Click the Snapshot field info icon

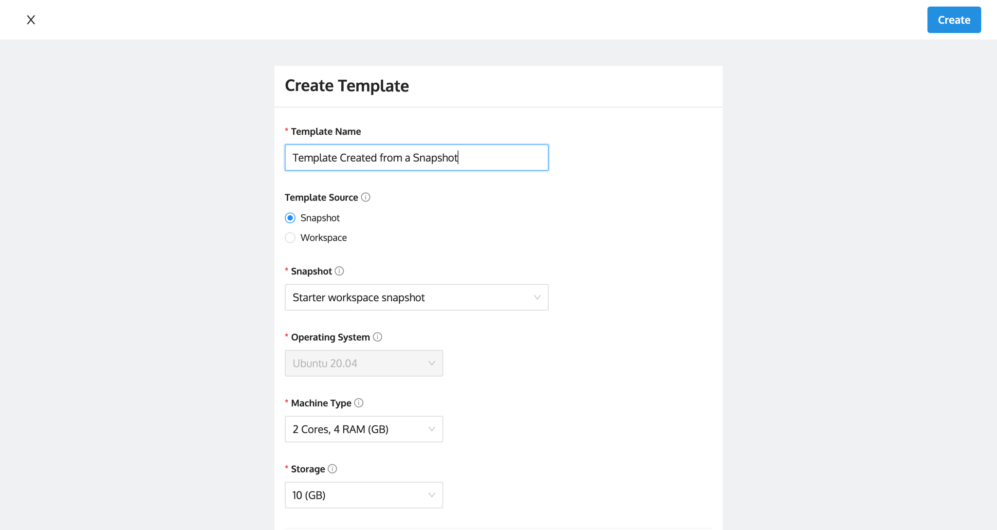(x=339, y=271)
